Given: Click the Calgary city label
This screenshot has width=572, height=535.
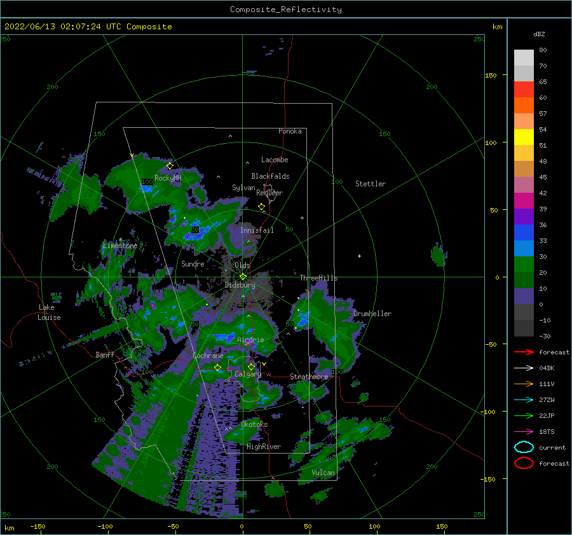Looking at the screenshot, I should [x=248, y=374].
